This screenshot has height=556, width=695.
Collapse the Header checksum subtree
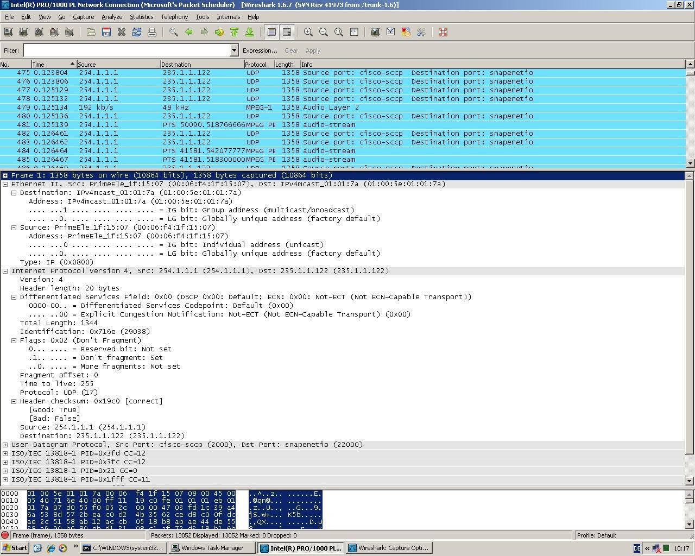(x=14, y=401)
